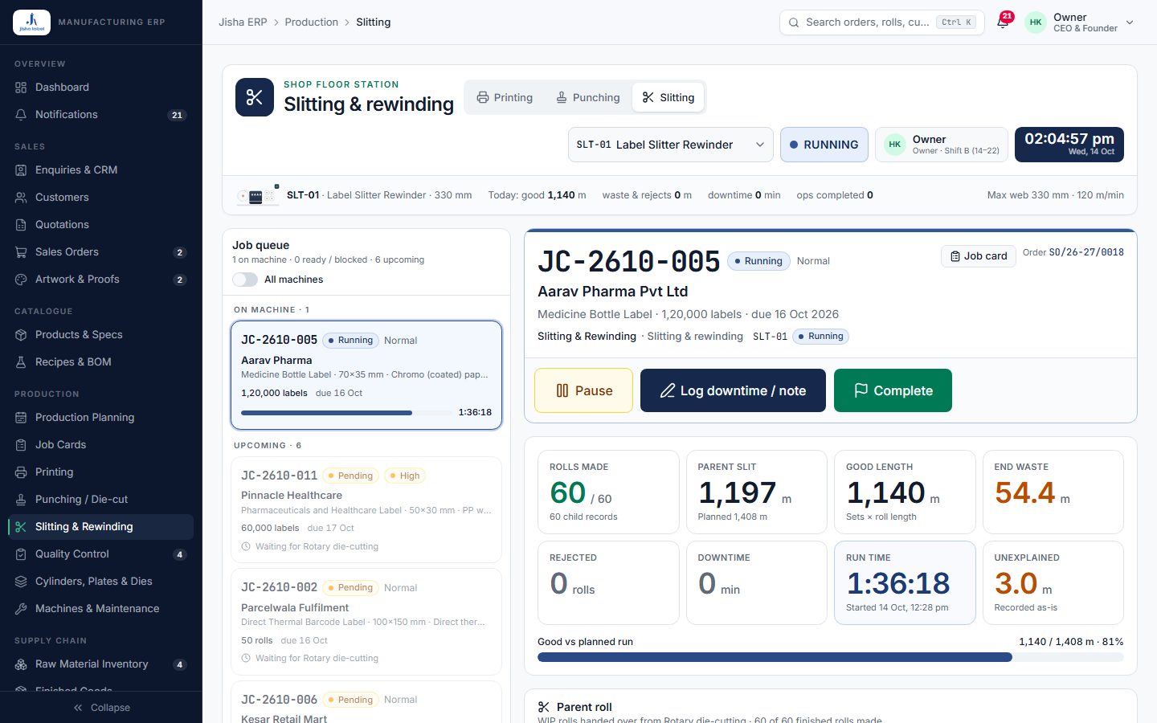
Task: Open Punching / Die-cut page
Action: click(100, 499)
